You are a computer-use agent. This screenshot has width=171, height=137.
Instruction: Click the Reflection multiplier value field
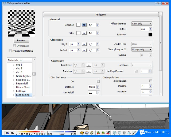click(x=92, y=25)
